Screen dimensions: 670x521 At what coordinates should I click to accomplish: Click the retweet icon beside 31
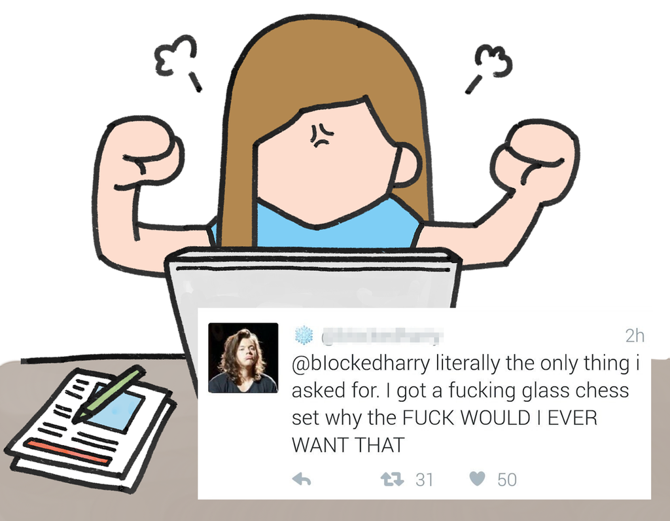pyautogui.click(x=393, y=480)
